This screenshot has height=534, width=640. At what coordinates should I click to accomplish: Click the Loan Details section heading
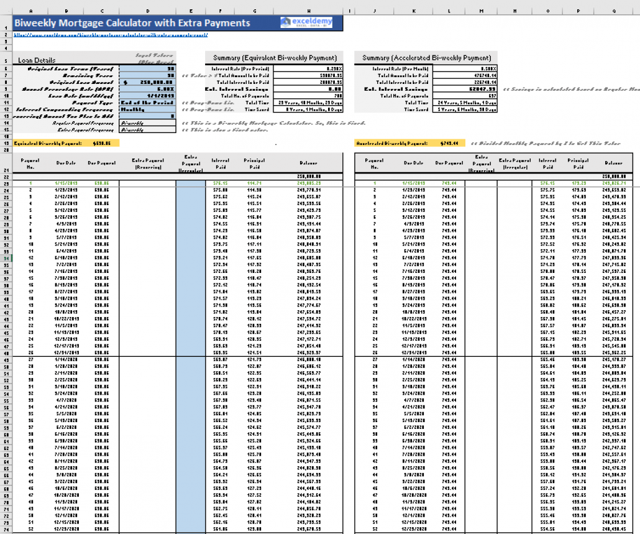click(37, 60)
